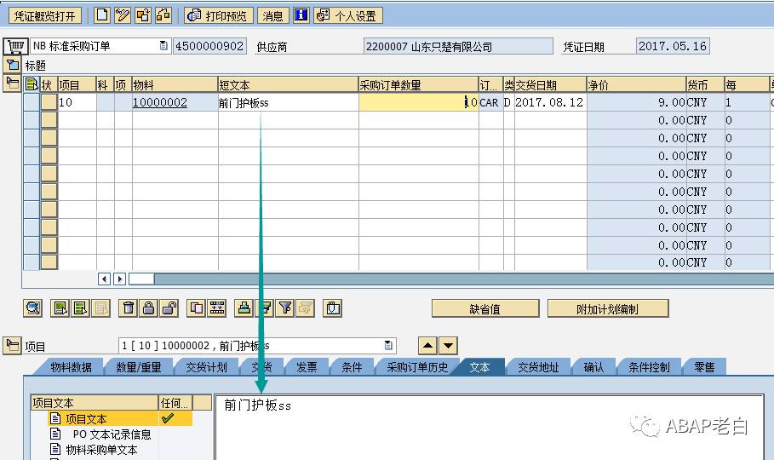Collapse the header section icon beside 标题
Viewport: 774px width, 460px height.
coord(12,65)
